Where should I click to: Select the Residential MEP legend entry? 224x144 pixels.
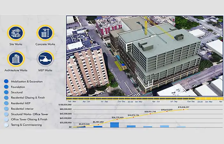click(x=21, y=103)
